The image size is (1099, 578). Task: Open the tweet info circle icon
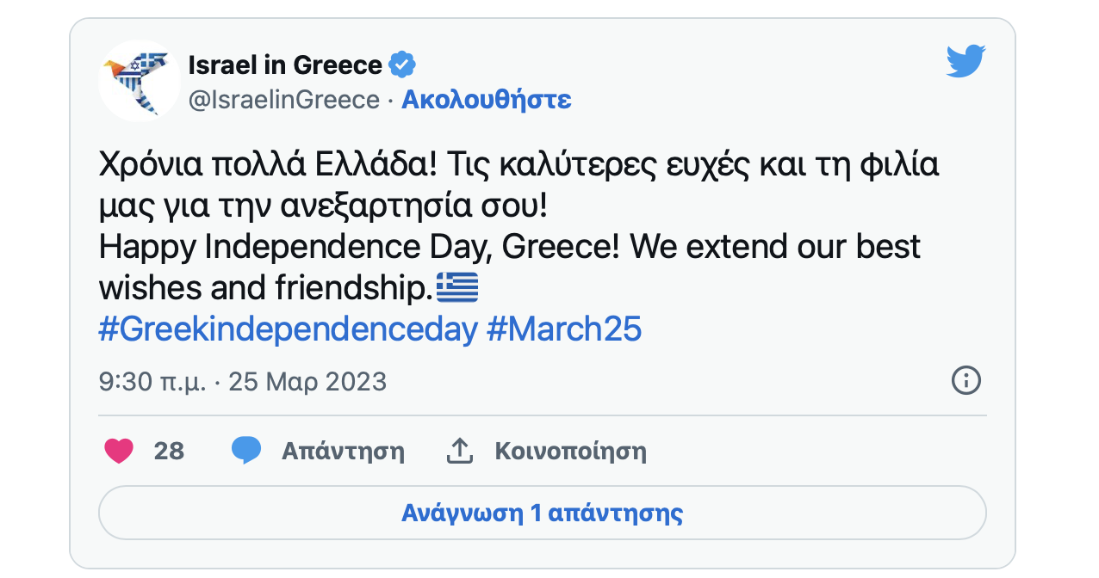[x=966, y=380]
